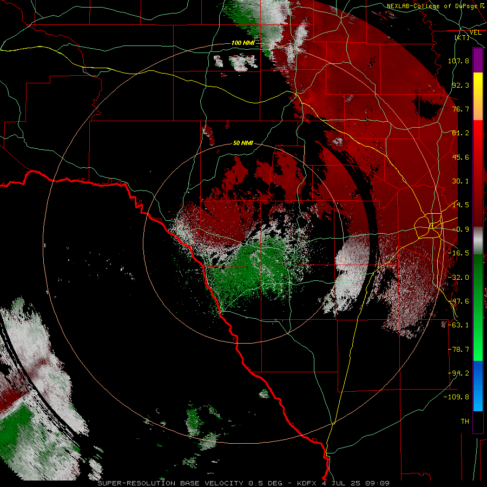Pick the gray near-zero segment of the scale

point(478,241)
